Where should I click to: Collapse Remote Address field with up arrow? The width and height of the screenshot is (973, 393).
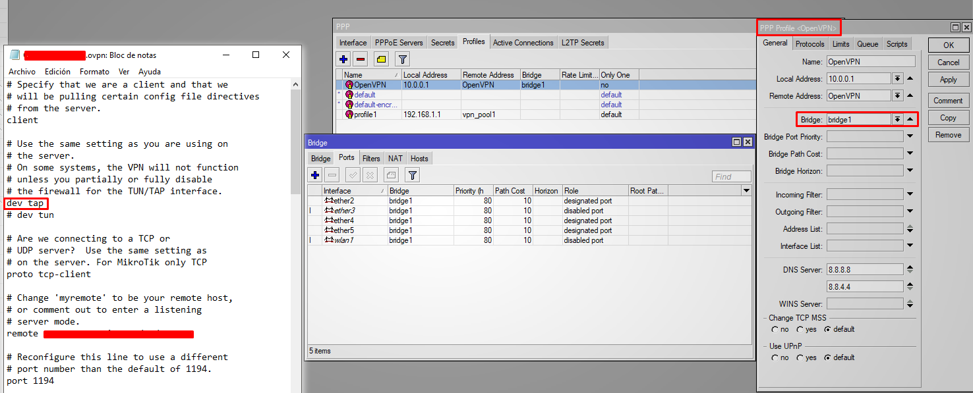tap(910, 96)
